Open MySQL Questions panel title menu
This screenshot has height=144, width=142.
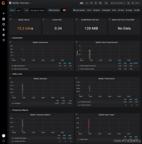tap(40, 79)
